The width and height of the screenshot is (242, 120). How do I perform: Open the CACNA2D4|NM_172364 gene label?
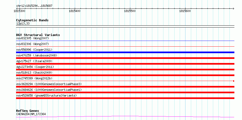pyautogui.click(x=31, y=114)
